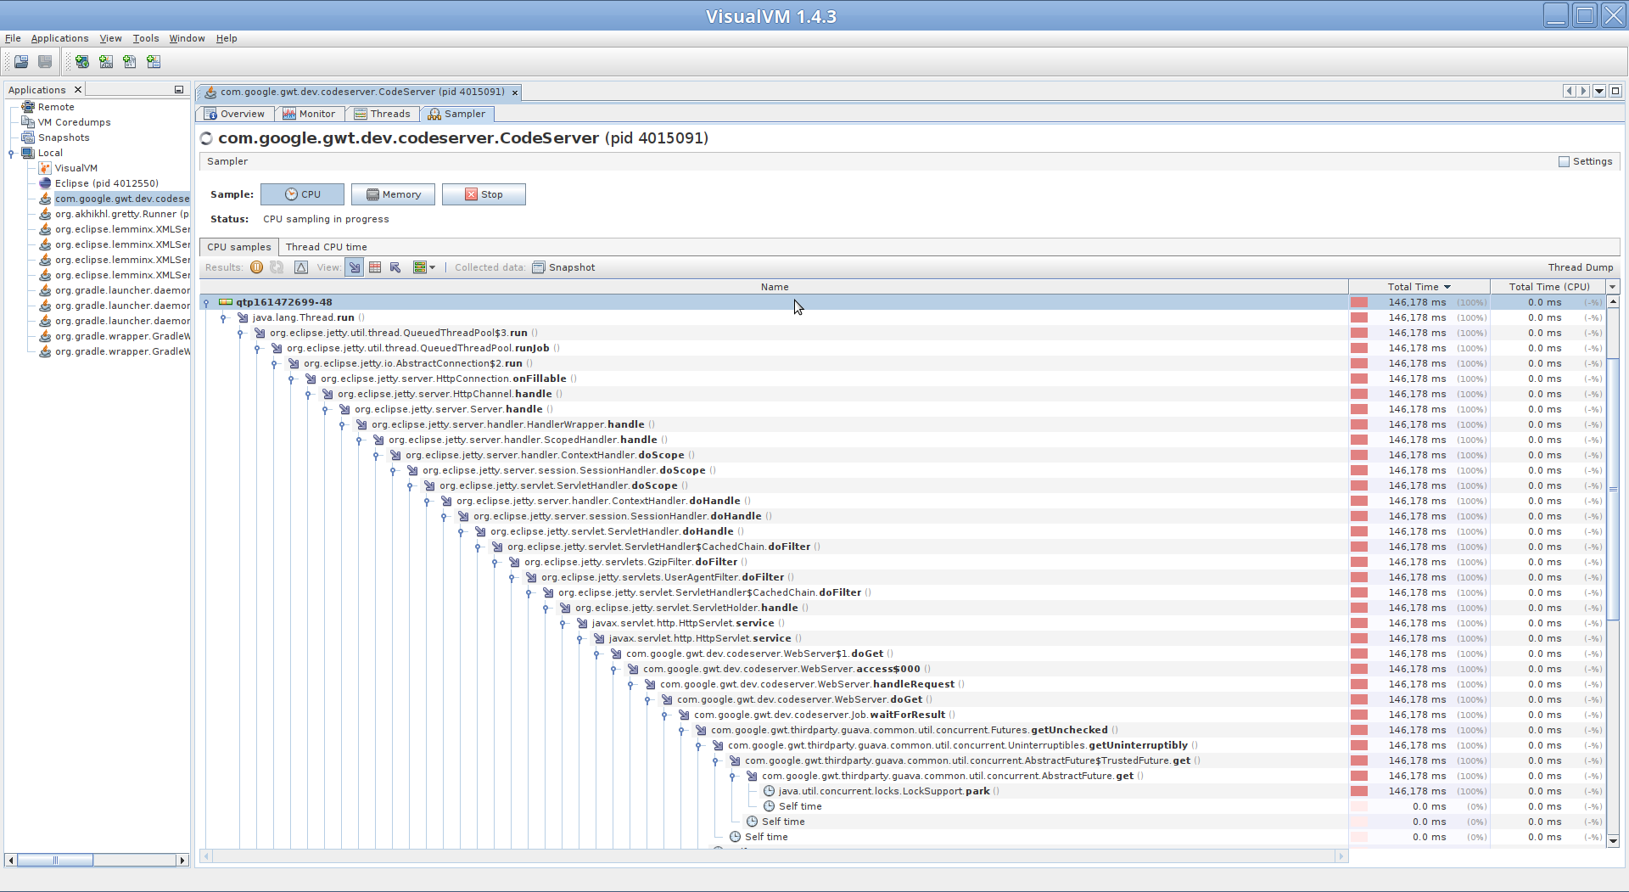Expand the Remote node in Applications tree
Screen dimensions: 1629x892
click(x=22, y=107)
